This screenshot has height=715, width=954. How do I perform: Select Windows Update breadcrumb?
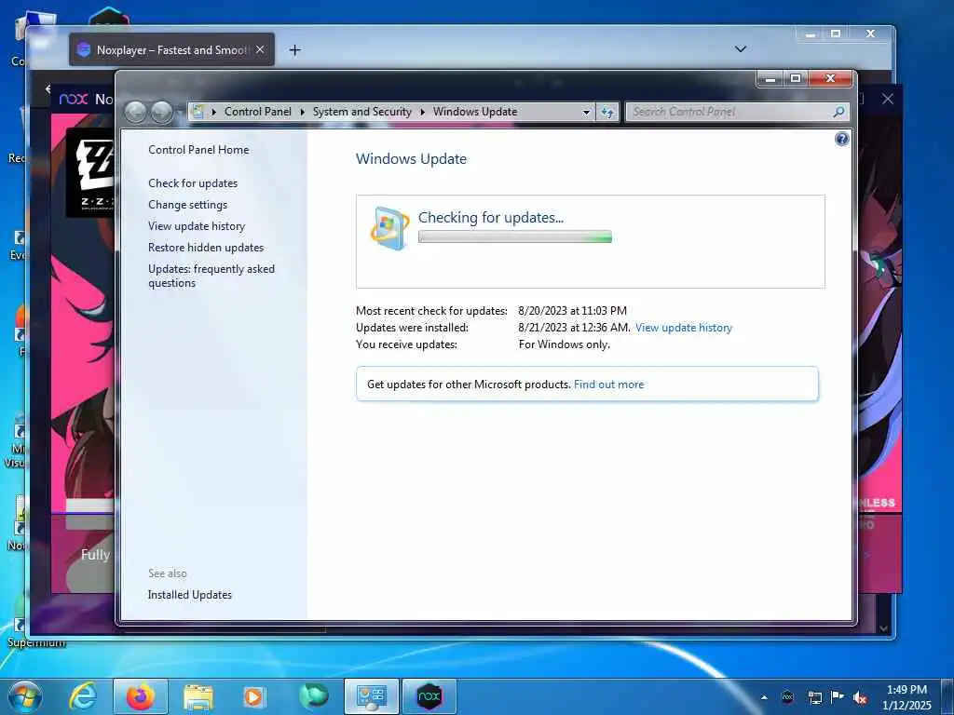[475, 112]
